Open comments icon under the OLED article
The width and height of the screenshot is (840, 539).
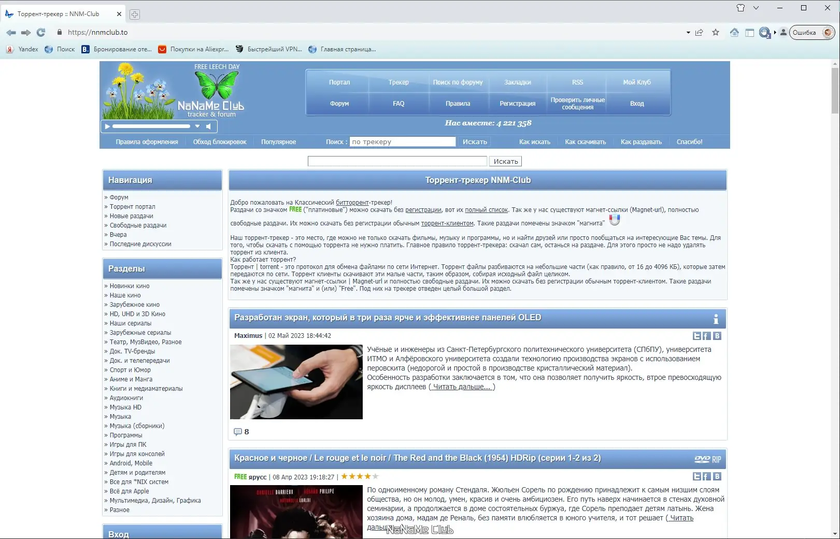point(238,432)
